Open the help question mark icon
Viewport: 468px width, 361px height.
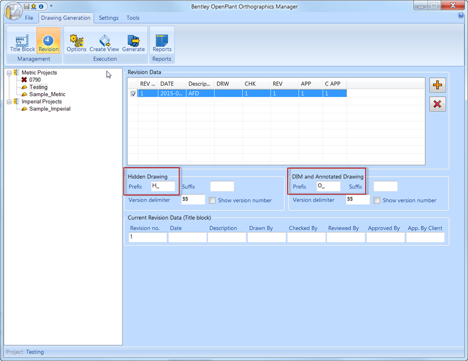461,15
